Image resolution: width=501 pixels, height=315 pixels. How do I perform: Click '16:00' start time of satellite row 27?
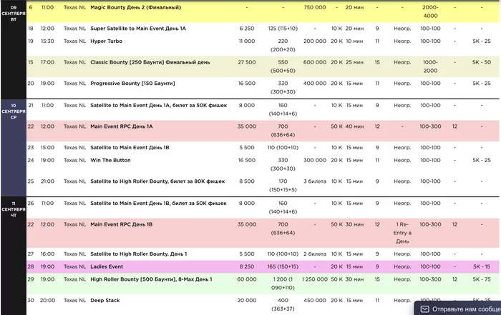point(47,254)
